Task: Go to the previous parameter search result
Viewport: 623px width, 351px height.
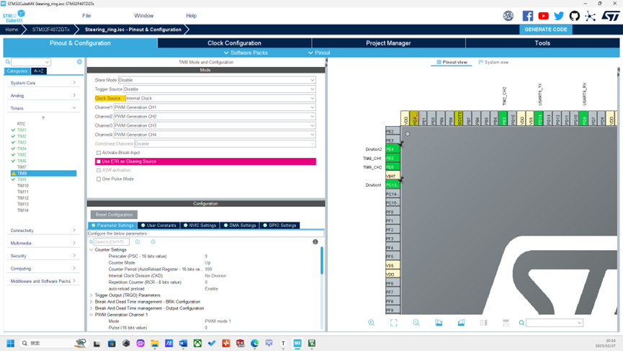Action: click(x=138, y=241)
